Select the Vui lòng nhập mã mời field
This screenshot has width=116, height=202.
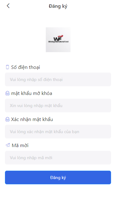tap(58, 158)
